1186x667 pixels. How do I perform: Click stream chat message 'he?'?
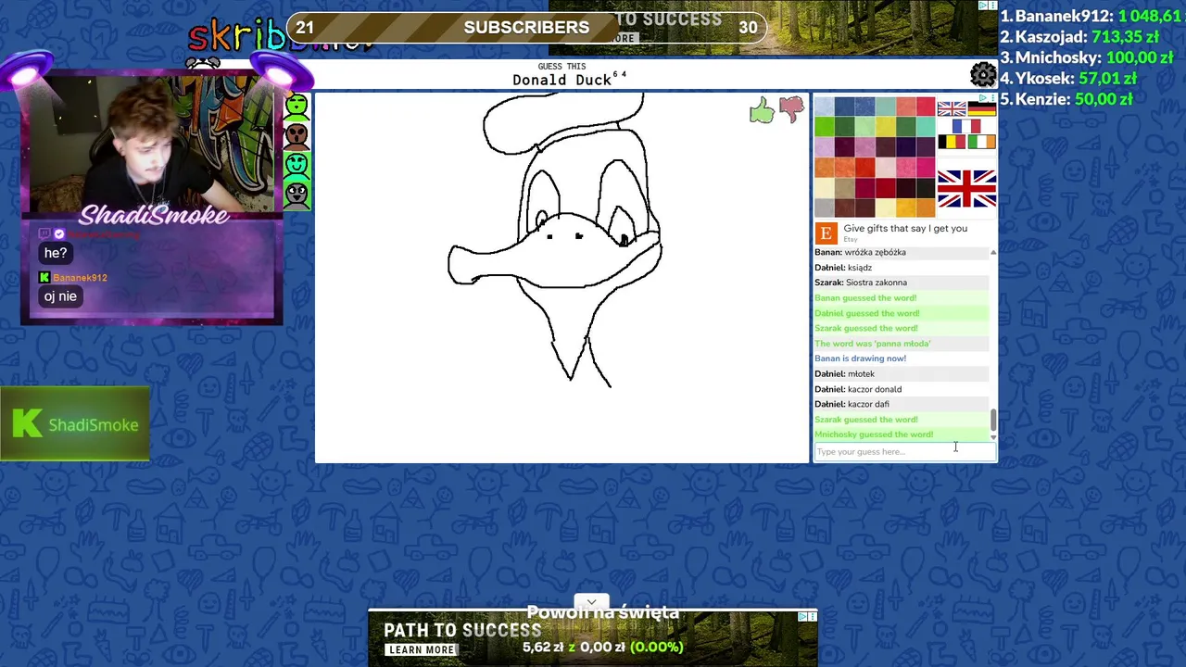(x=56, y=253)
